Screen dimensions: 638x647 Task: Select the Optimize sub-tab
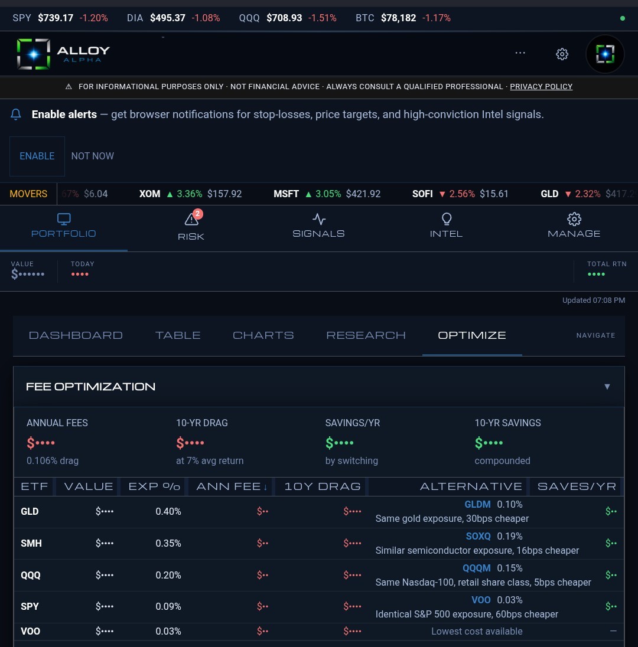(472, 335)
